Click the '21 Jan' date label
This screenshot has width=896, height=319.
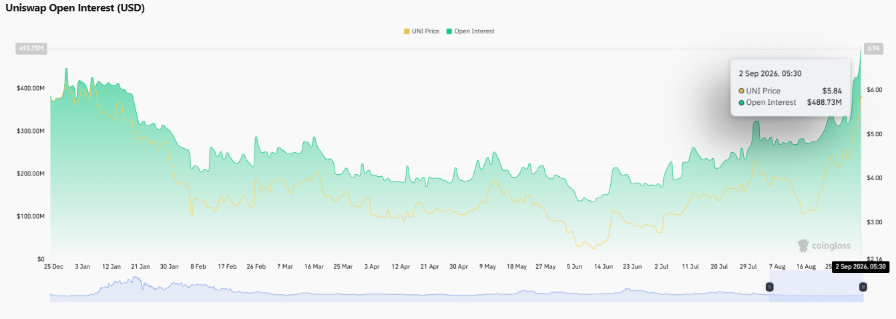[140, 266]
